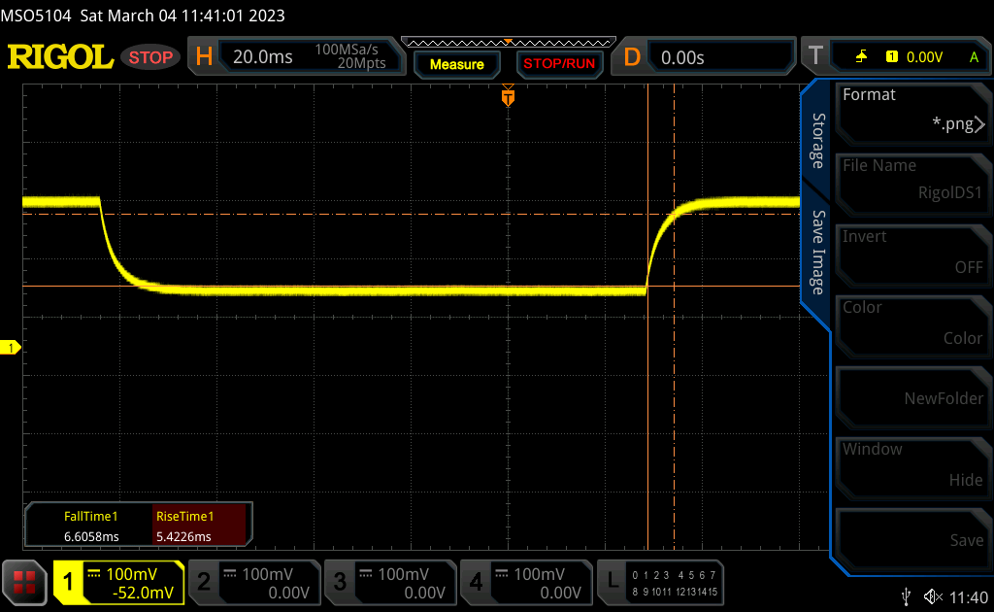
Task: Toggle the Invert OFF setting
Action: (911, 253)
